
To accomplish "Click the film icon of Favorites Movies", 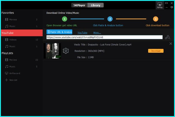I will click(7, 20).
